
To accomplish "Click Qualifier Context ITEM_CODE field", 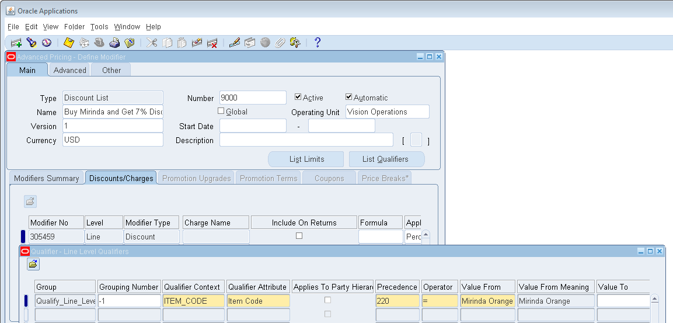I will point(194,301).
